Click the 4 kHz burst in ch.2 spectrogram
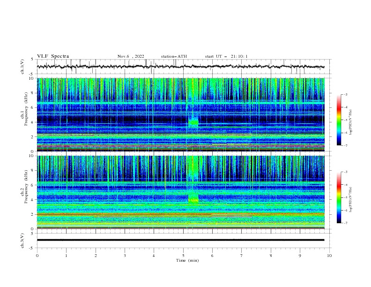 click(x=193, y=198)
